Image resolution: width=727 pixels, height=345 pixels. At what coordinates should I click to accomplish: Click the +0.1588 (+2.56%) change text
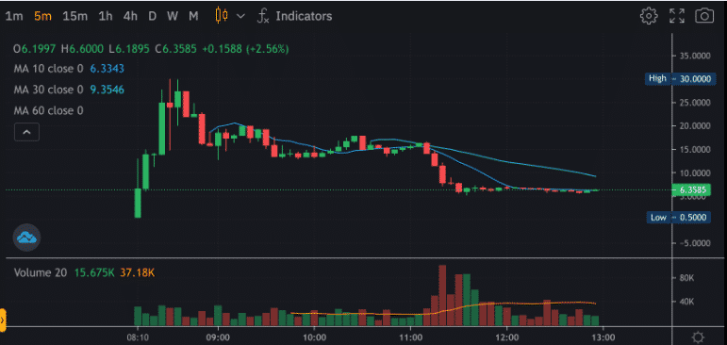pyautogui.click(x=245, y=49)
